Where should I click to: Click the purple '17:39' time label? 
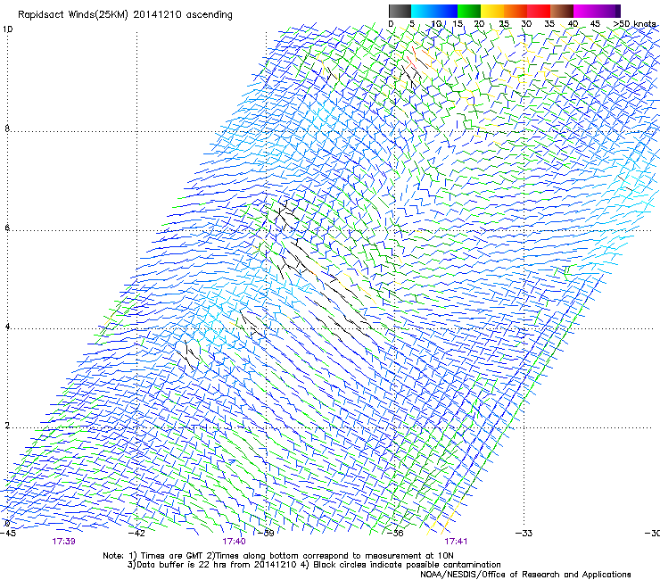tap(63, 542)
